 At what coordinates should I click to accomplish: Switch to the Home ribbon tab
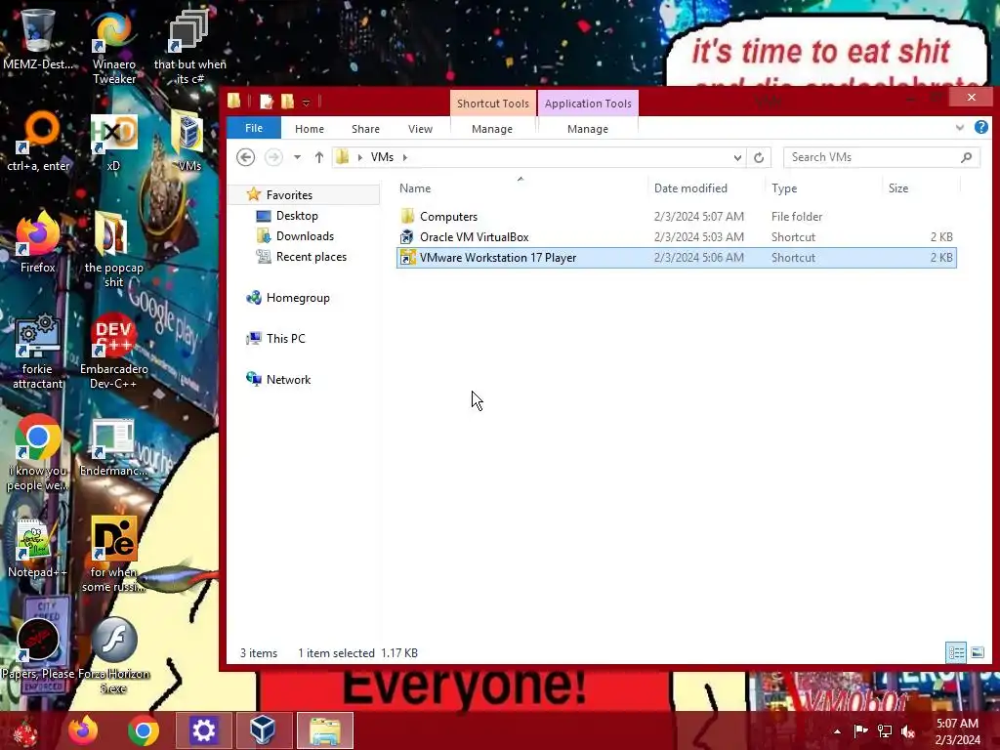click(310, 129)
